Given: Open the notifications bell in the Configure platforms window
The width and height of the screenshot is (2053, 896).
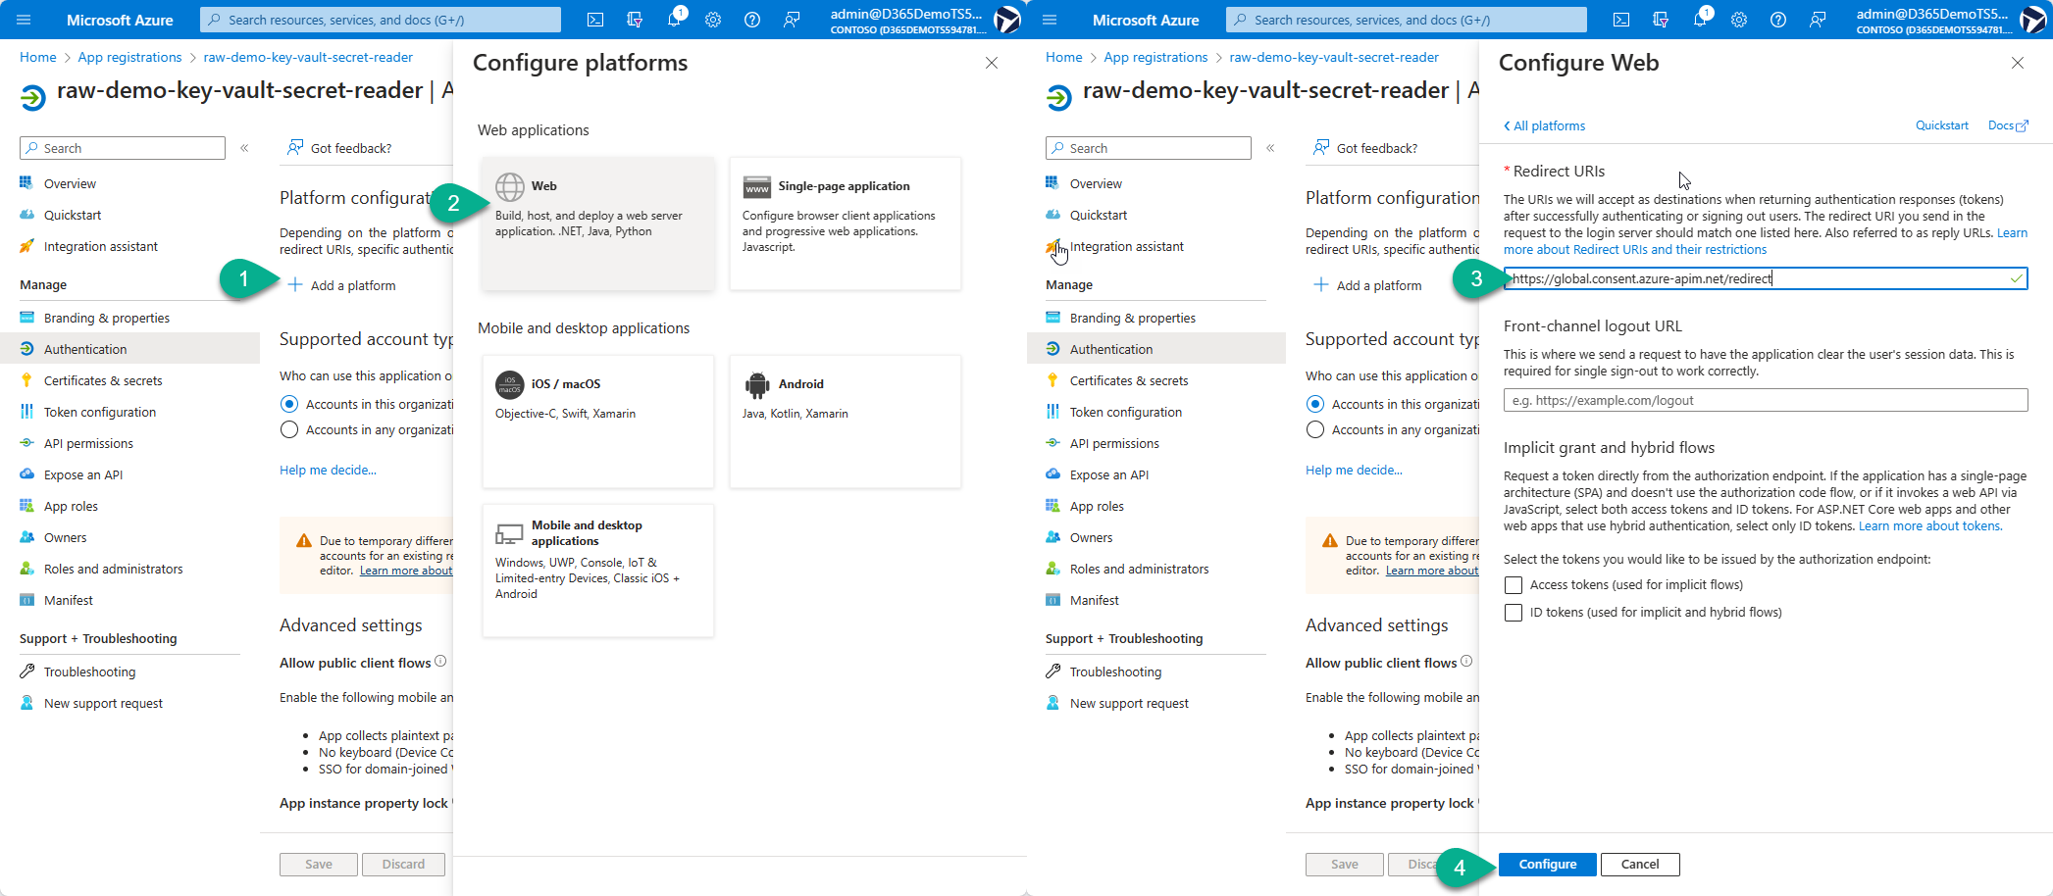Looking at the screenshot, I should point(674,20).
